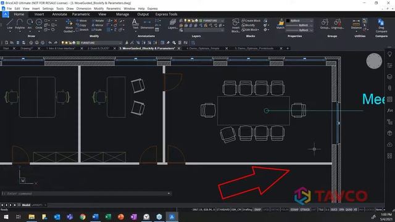Click the Group tool
Image resolution: width=395 pixels, height=222 pixels.
click(325, 24)
